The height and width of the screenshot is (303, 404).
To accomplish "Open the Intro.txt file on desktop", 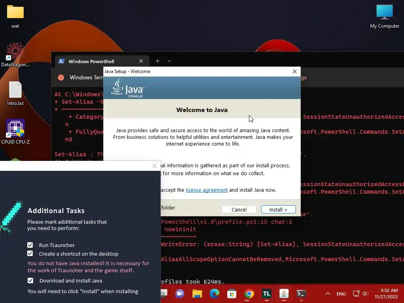I will pos(15,93).
